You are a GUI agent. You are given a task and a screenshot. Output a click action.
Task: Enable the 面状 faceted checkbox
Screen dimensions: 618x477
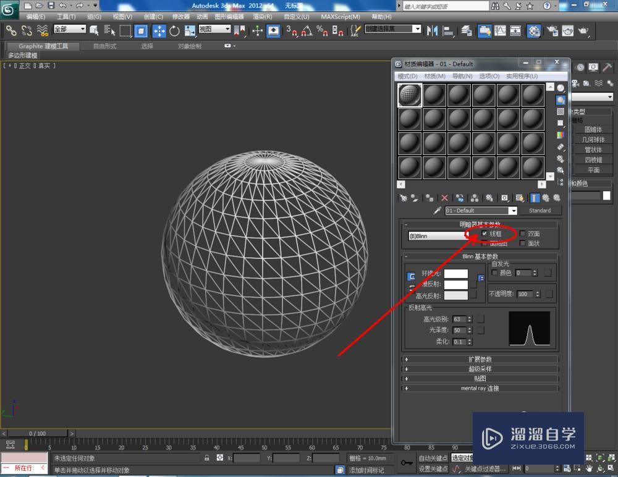click(522, 243)
